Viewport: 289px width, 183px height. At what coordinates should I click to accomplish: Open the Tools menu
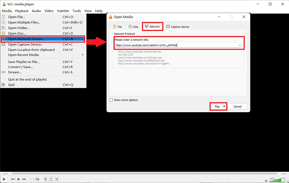pos(77,11)
